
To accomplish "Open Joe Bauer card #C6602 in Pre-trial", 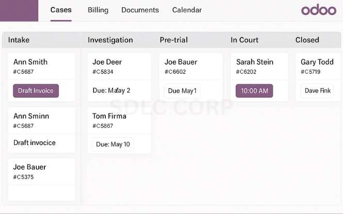I will [x=191, y=77].
